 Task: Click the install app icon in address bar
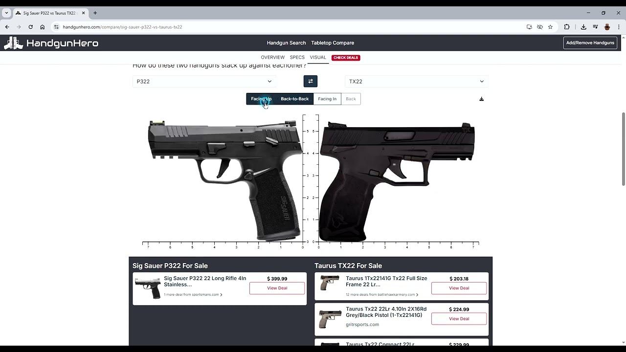(x=529, y=27)
